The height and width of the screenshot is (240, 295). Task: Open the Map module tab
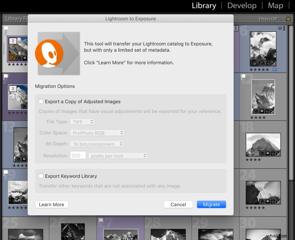pos(275,6)
